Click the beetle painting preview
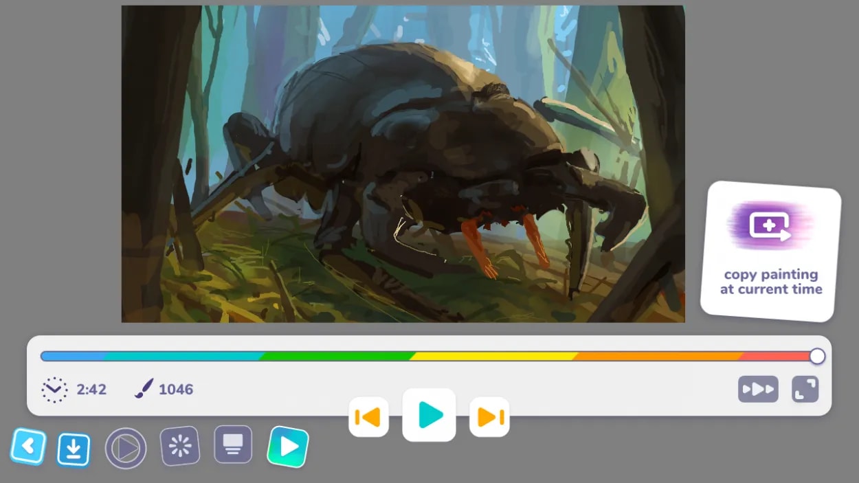 tap(403, 164)
